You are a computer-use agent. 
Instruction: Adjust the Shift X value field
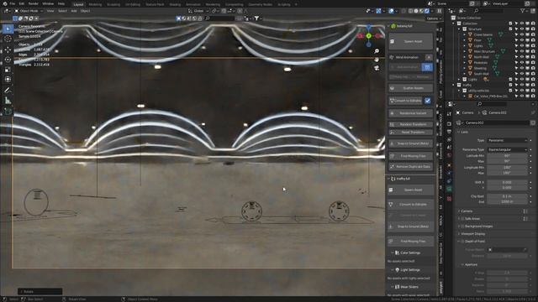[x=507, y=183]
